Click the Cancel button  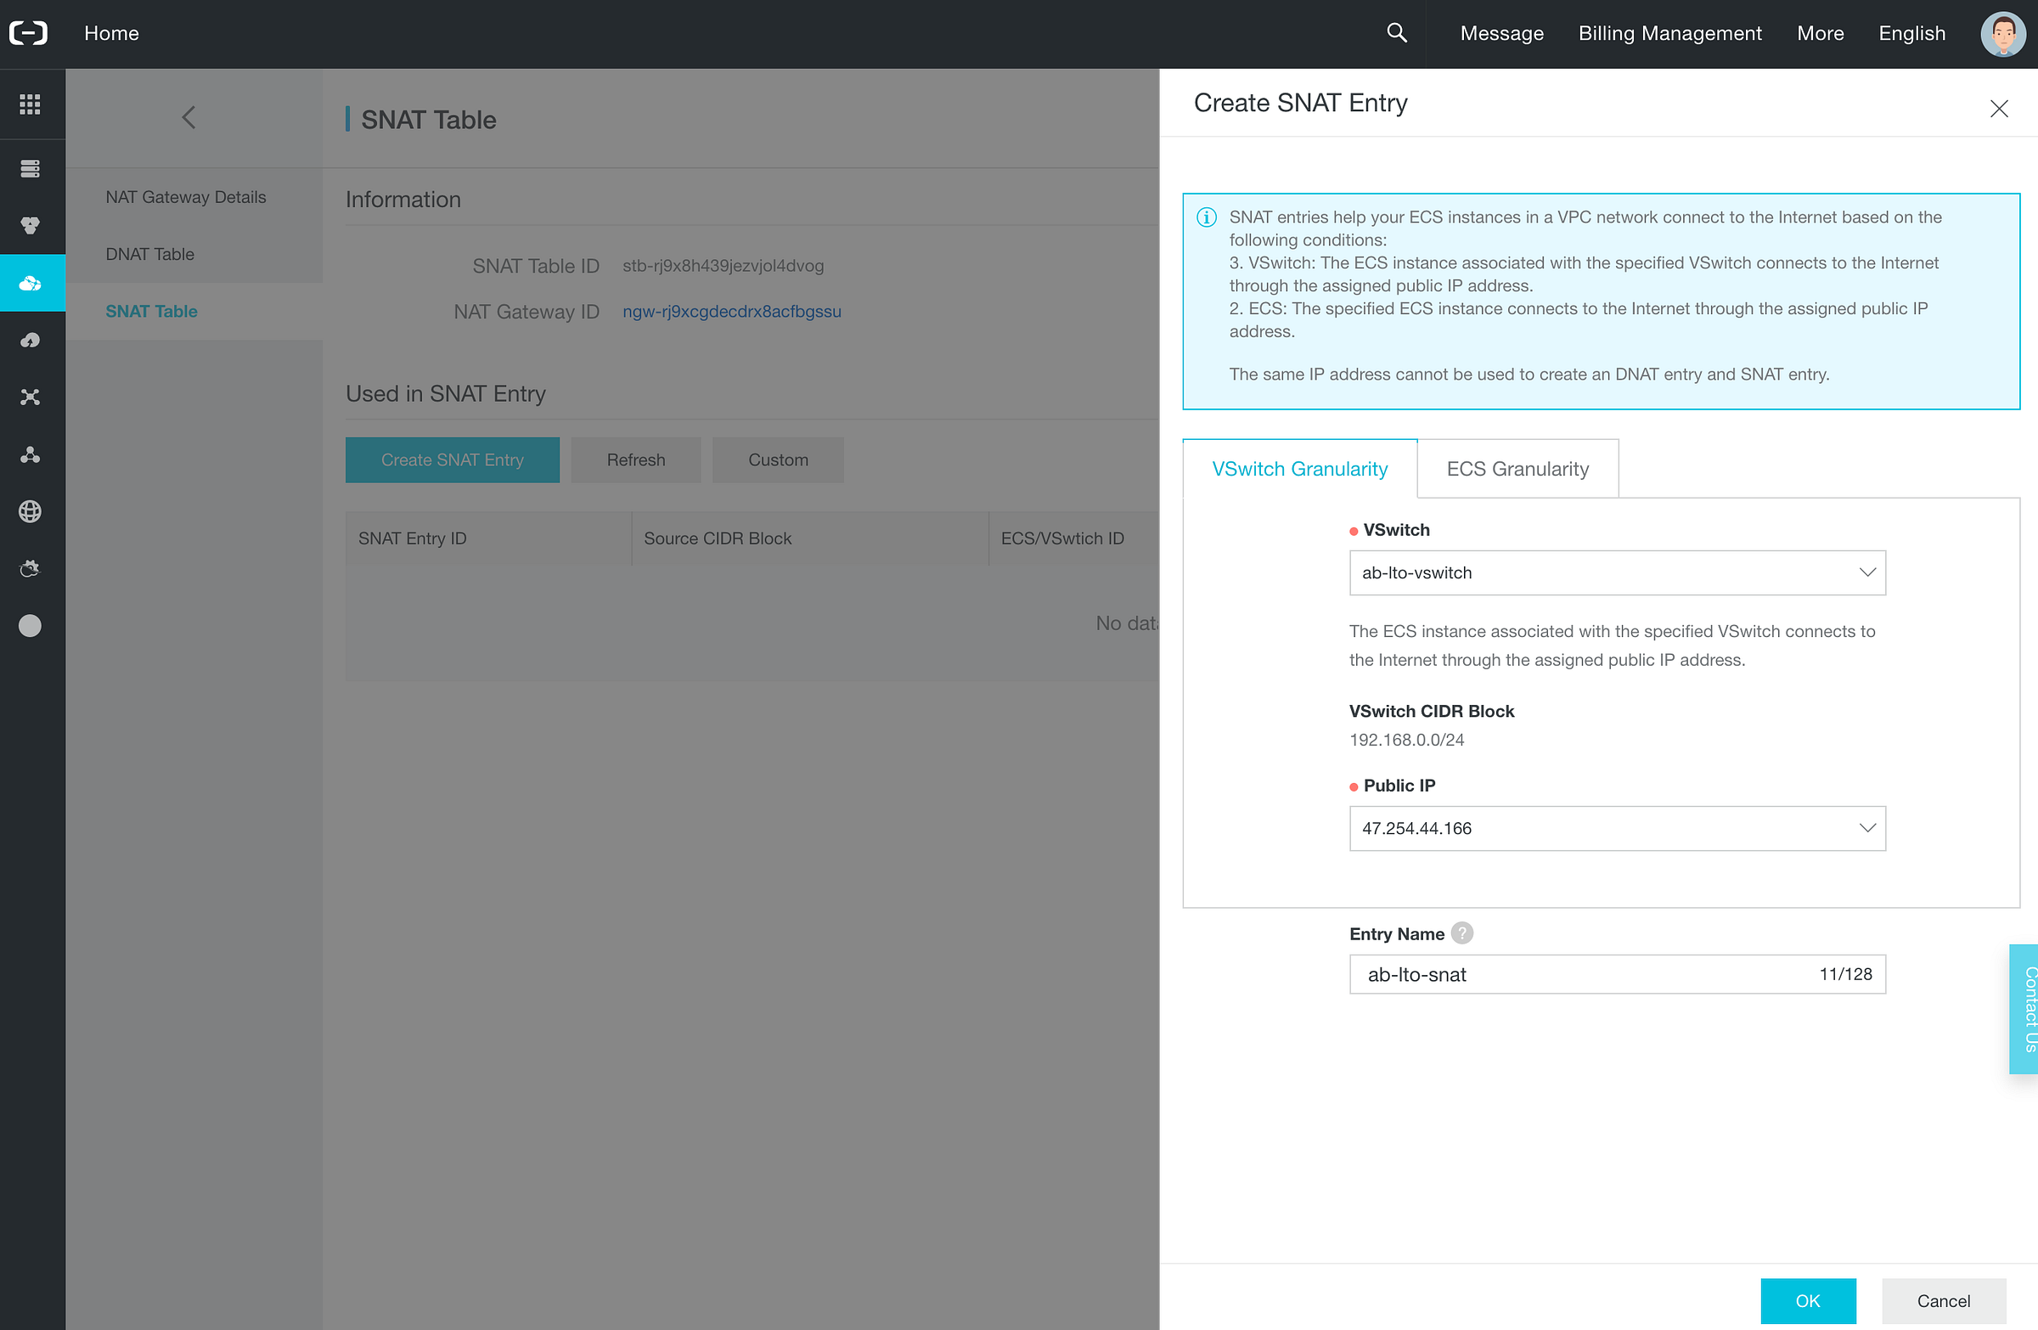tap(1943, 1301)
